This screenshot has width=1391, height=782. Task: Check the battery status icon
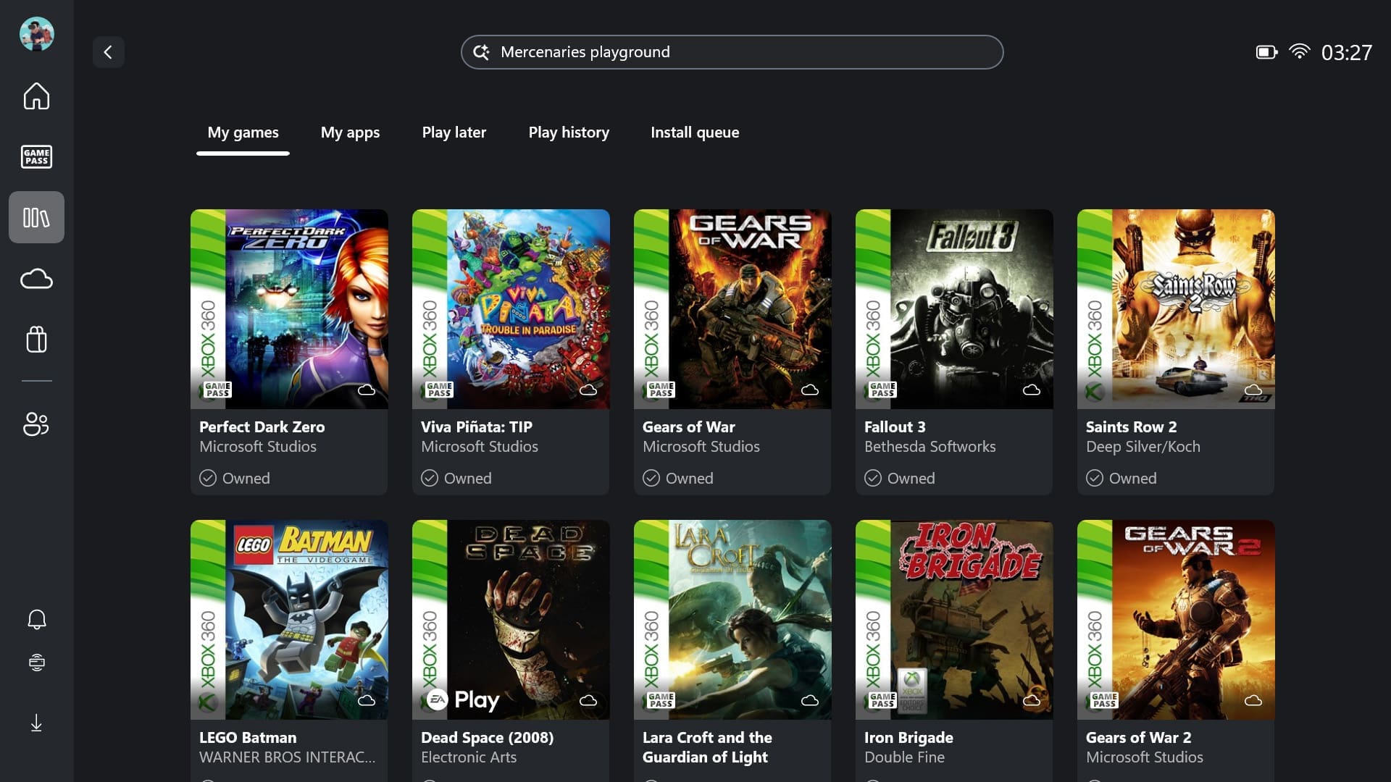[1266, 52]
